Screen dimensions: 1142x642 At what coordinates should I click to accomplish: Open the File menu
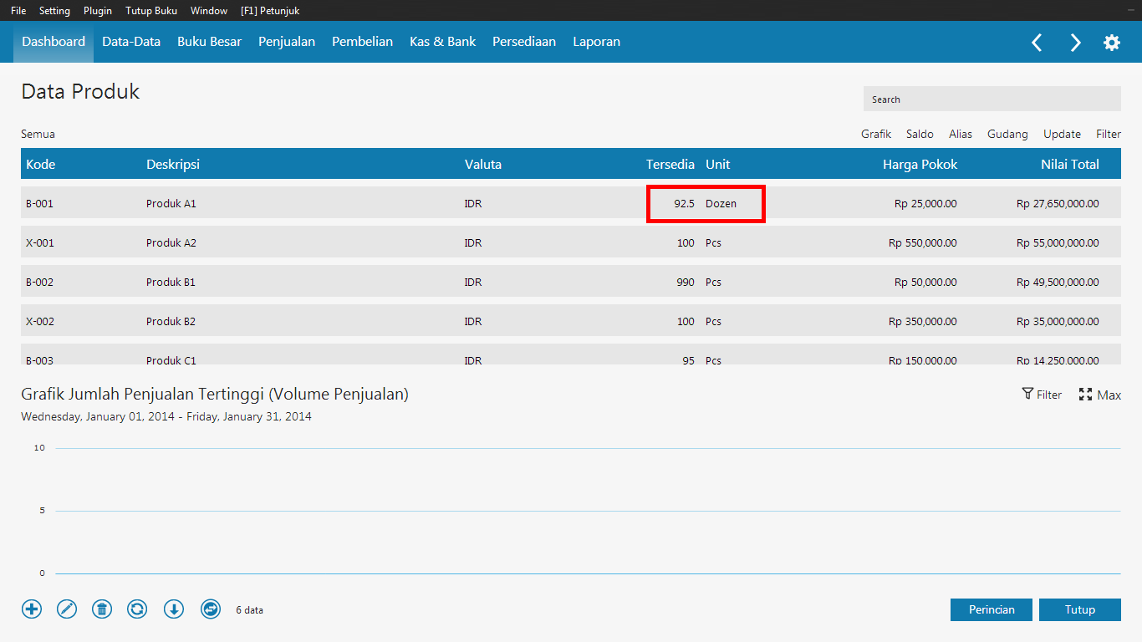(x=18, y=11)
